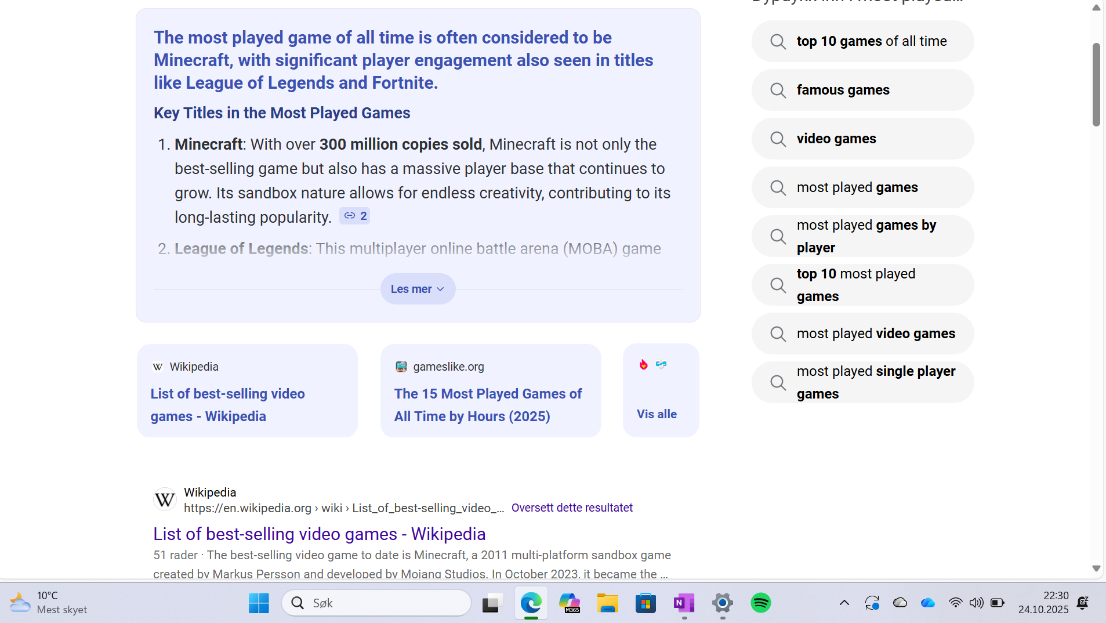Open the Wikipedia source card
The width and height of the screenshot is (1106, 623).
pos(247,390)
